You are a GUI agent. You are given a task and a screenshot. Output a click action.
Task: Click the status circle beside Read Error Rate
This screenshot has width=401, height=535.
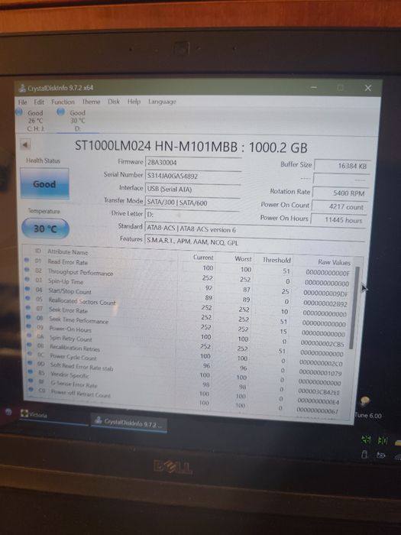pos(27,261)
